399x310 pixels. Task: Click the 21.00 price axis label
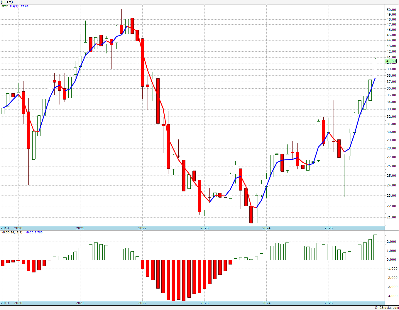tap(391, 217)
